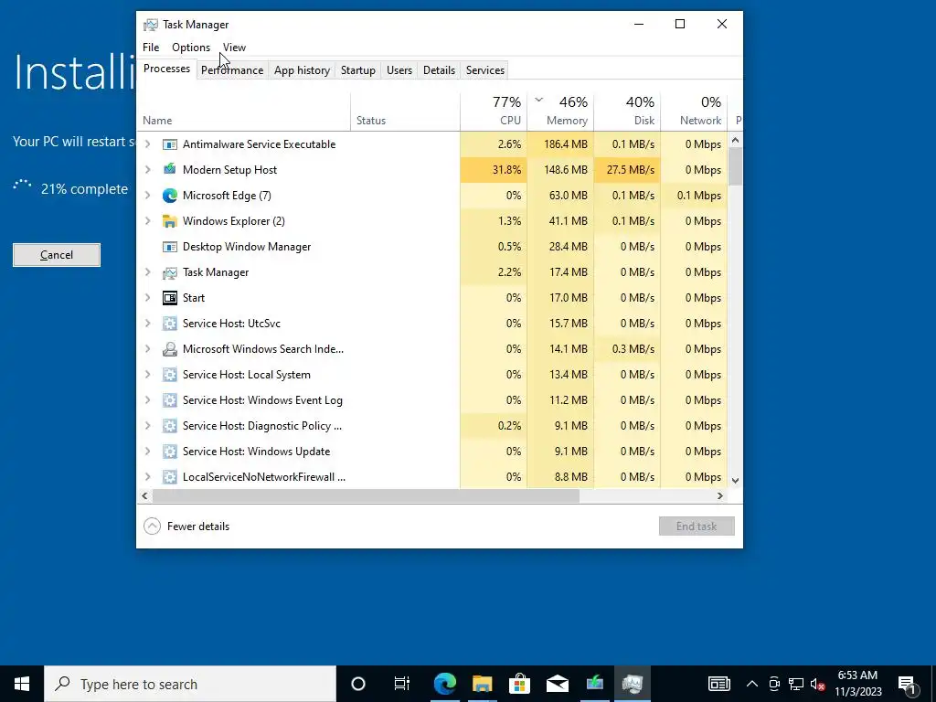Click the Microsoft Windows Search Indexer icon
936x702 pixels.
tap(169, 349)
